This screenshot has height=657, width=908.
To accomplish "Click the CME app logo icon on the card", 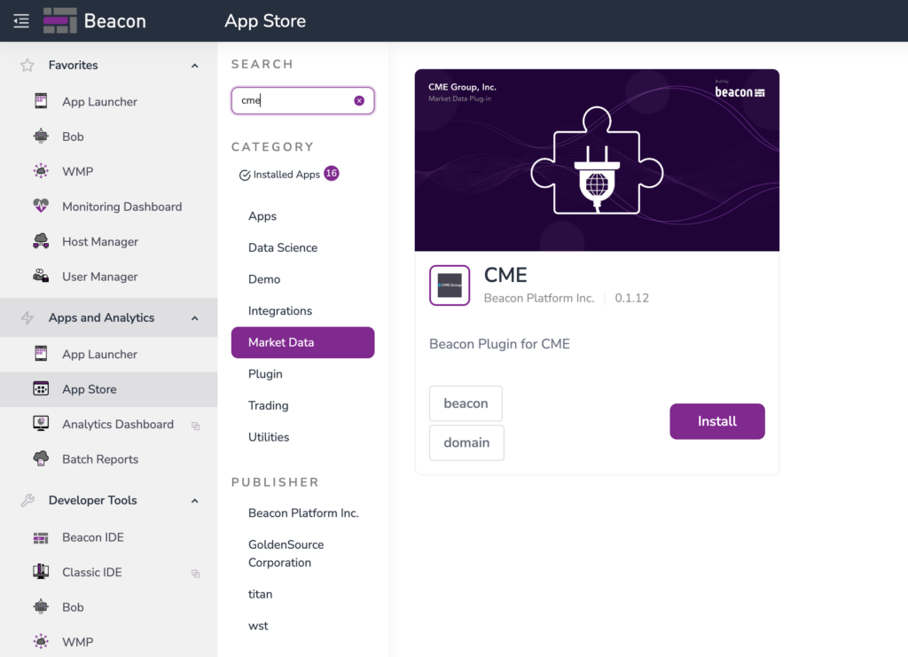I will (450, 285).
